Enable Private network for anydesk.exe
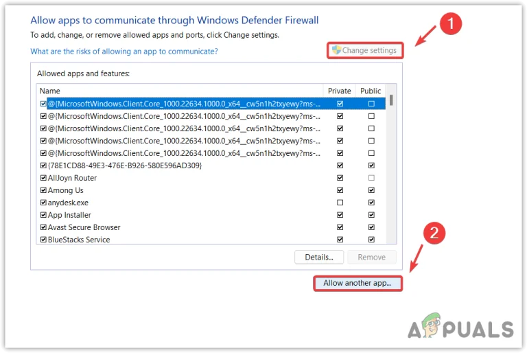Viewport: 527px width, 353px height. tap(340, 203)
